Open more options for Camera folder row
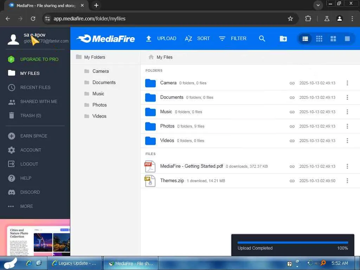This screenshot has width=360, height=270. point(347,83)
